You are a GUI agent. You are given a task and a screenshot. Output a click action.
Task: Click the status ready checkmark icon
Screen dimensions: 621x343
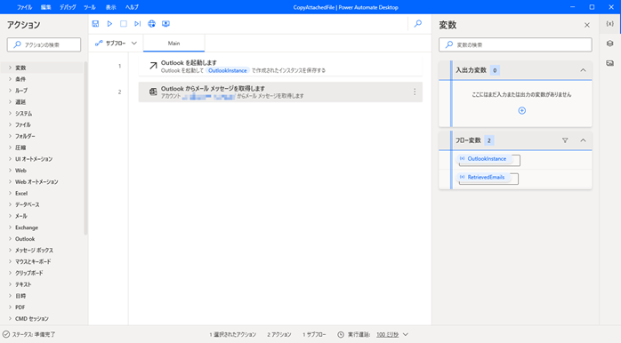(x=6, y=335)
